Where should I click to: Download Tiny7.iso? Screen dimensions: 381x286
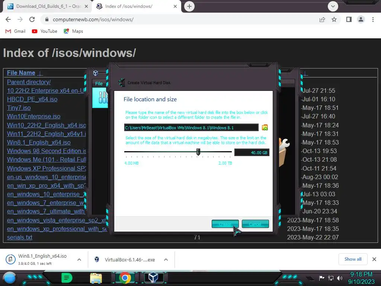pos(19,108)
